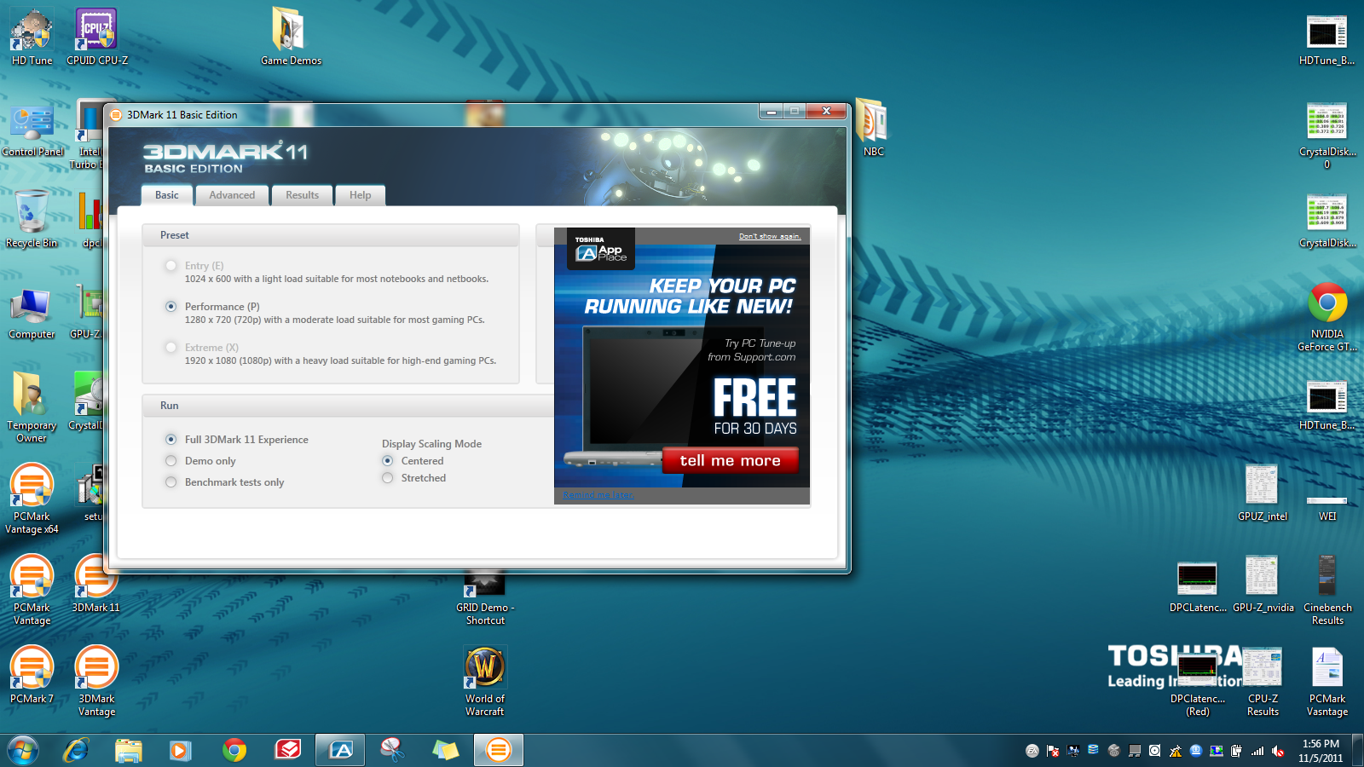Choose Stretched display scaling mode
Screen dimensions: 1364x767
(x=388, y=478)
